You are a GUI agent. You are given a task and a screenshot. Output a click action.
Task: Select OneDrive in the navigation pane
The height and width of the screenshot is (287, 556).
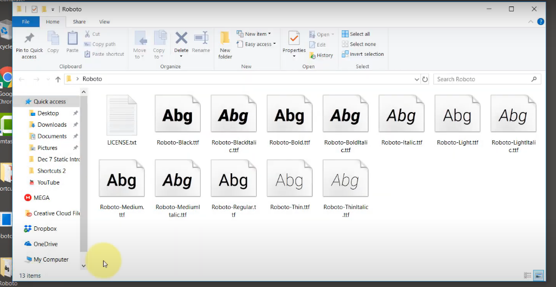pos(46,244)
